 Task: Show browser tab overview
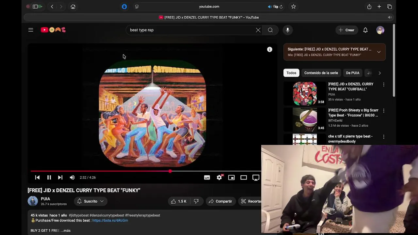389,7
